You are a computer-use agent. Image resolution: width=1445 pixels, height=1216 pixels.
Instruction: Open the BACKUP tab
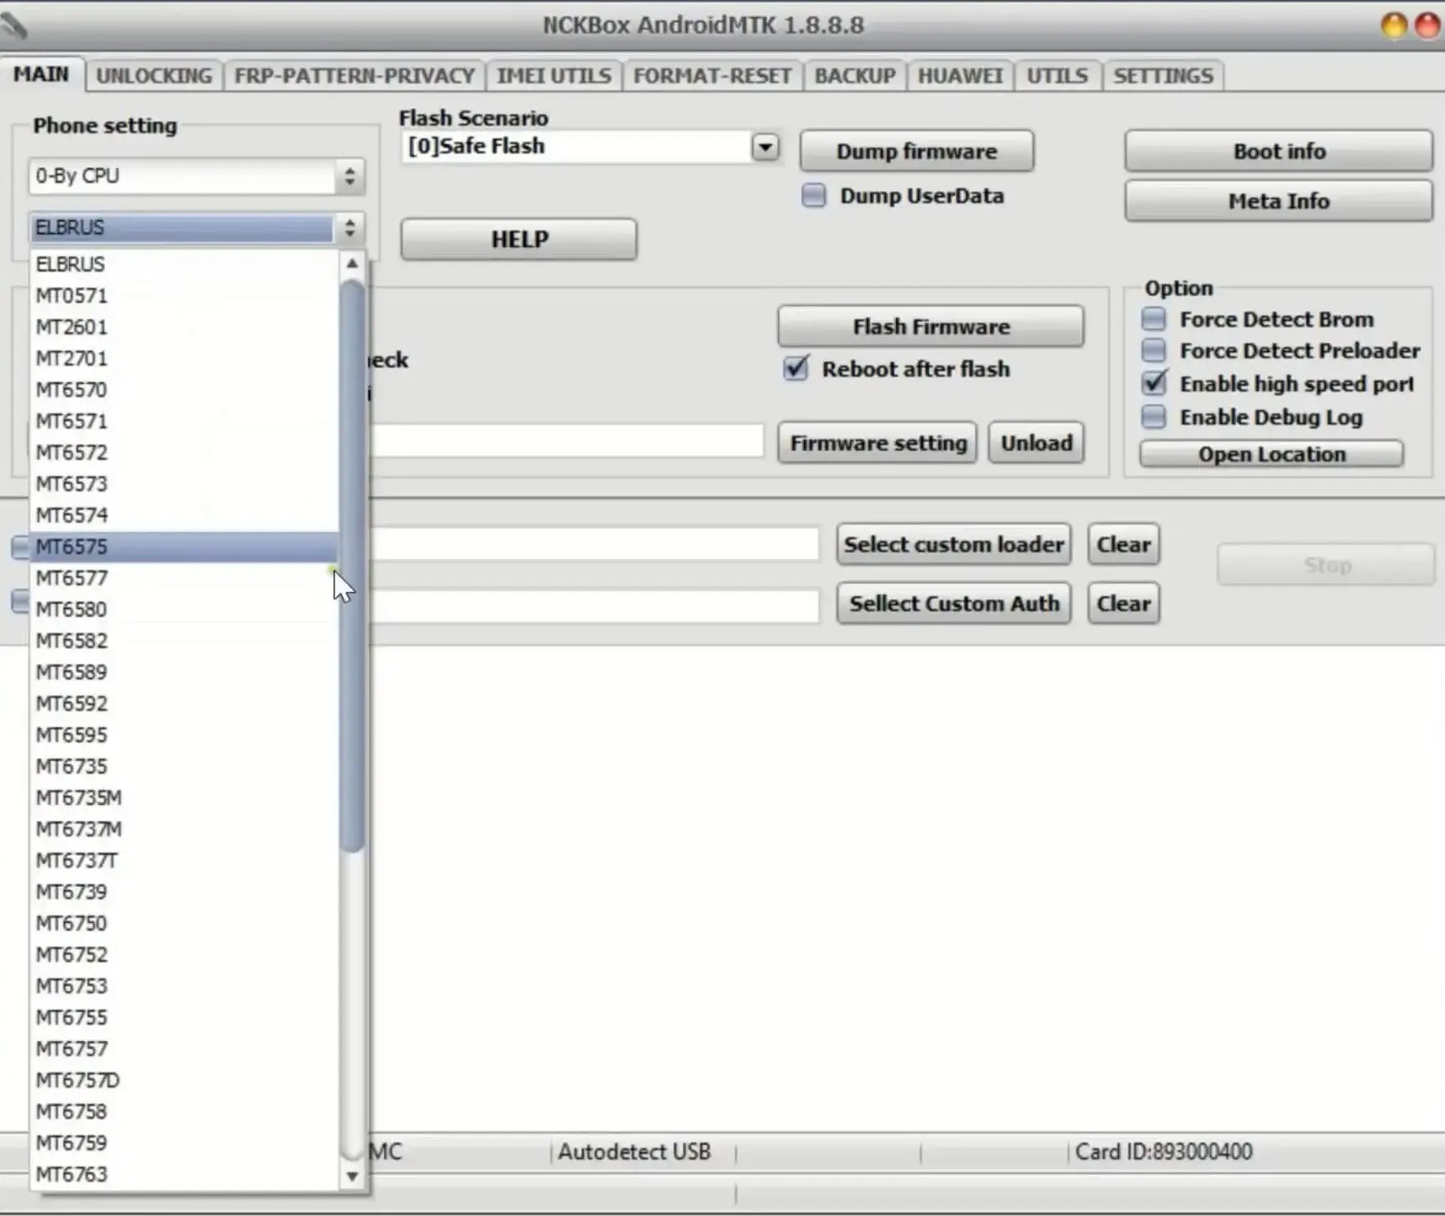point(855,75)
